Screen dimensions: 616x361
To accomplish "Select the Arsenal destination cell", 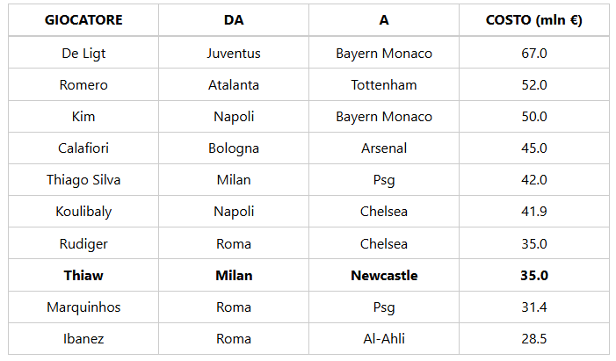I will click(x=384, y=148).
